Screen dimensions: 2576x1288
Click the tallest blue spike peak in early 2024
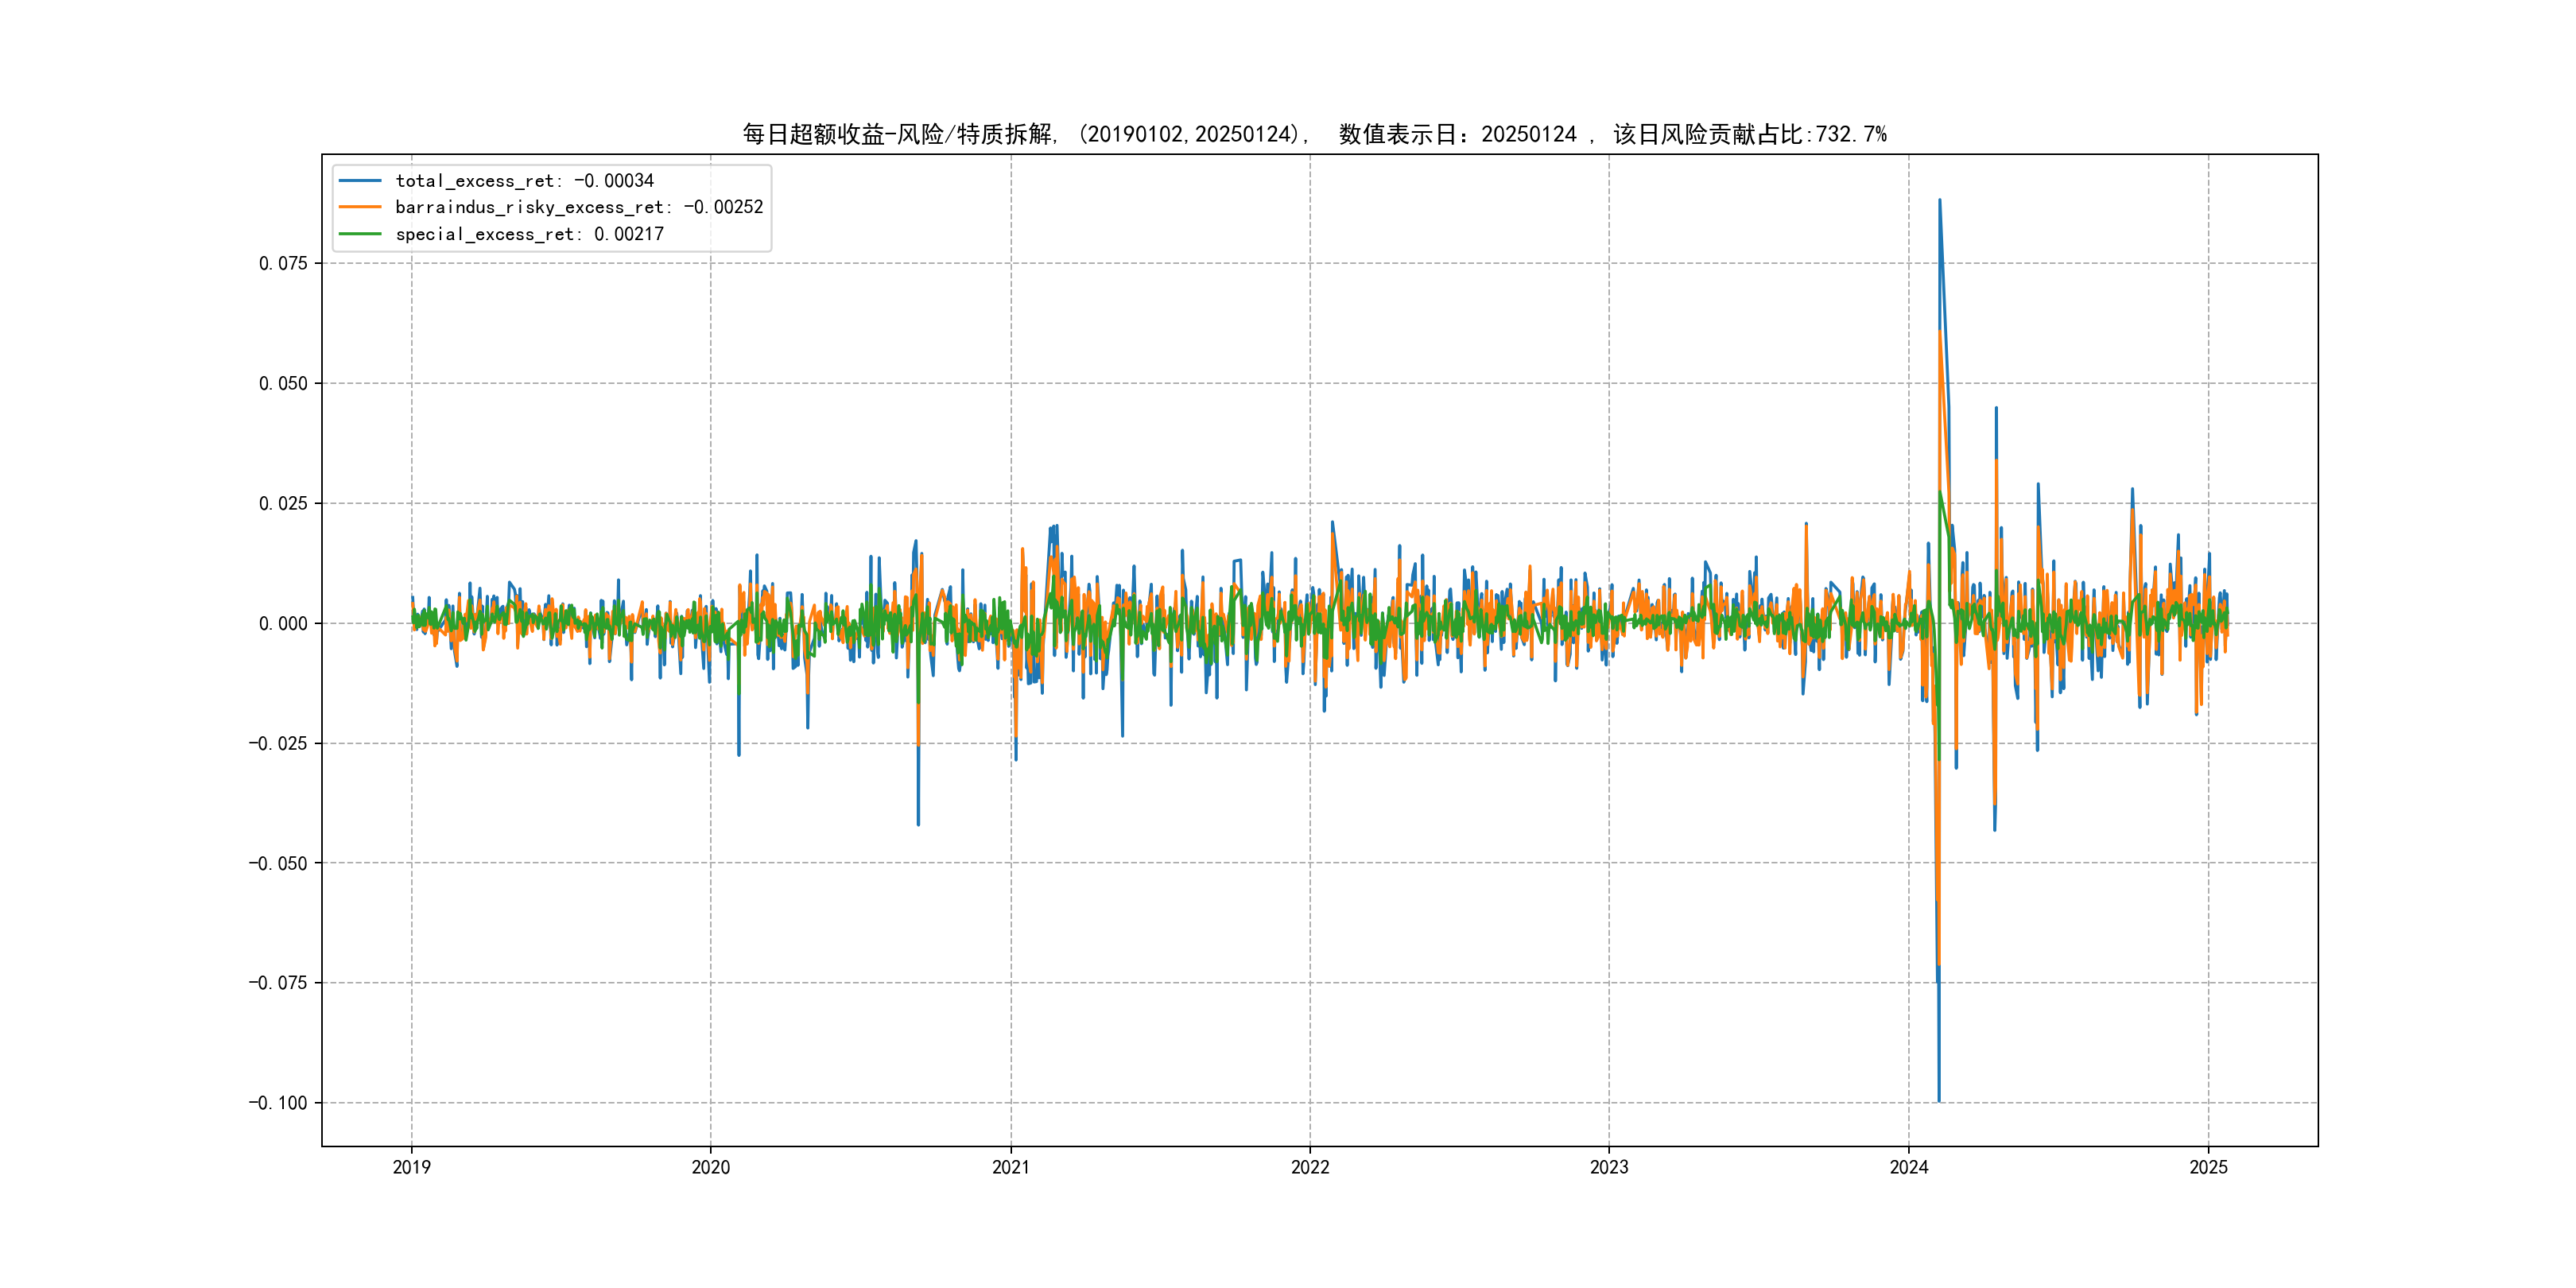click(x=1940, y=200)
